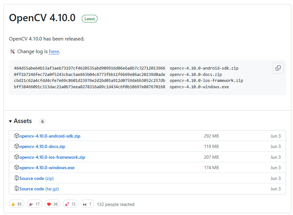The height and width of the screenshot is (215, 293).
Task: Download Source code (tar.gz)
Action: click(x=39, y=189)
